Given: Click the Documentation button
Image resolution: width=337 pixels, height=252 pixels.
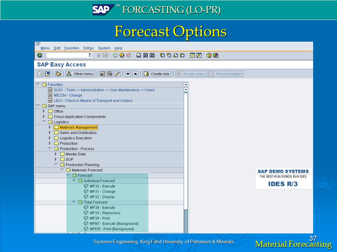Looking at the screenshot, I should [226, 74].
